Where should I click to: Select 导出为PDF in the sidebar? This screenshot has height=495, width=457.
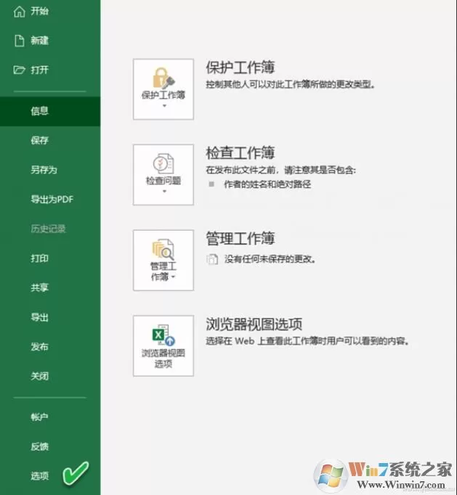[x=50, y=199]
